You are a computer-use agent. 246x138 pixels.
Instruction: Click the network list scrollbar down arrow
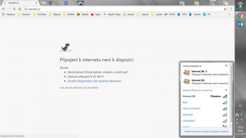click(231, 125)
